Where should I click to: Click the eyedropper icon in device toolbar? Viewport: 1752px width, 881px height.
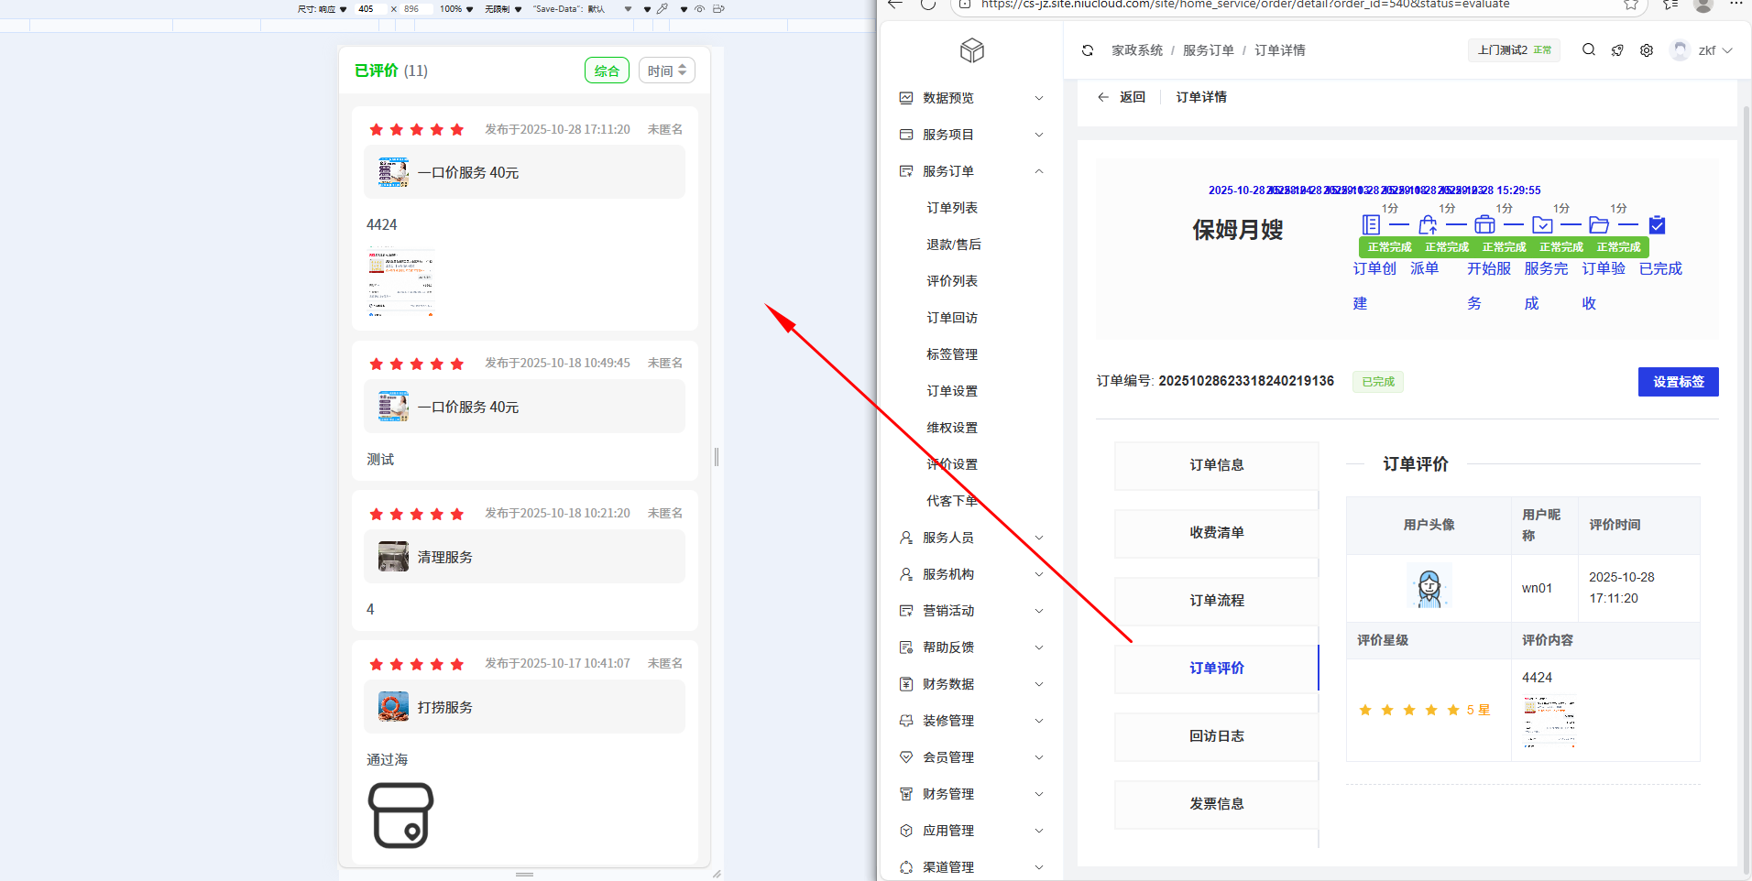tap(662, 9)
